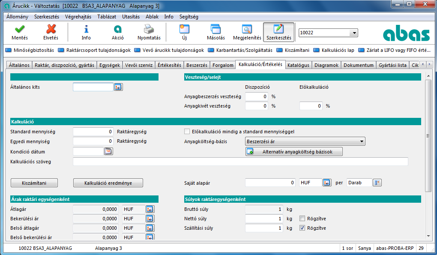Click the vertical scrollbar thumb
Viewport: 437px width, 255px height.
tap(428, 136)
